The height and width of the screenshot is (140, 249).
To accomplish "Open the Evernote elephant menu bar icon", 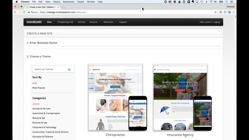I will (x=193, y=2).
